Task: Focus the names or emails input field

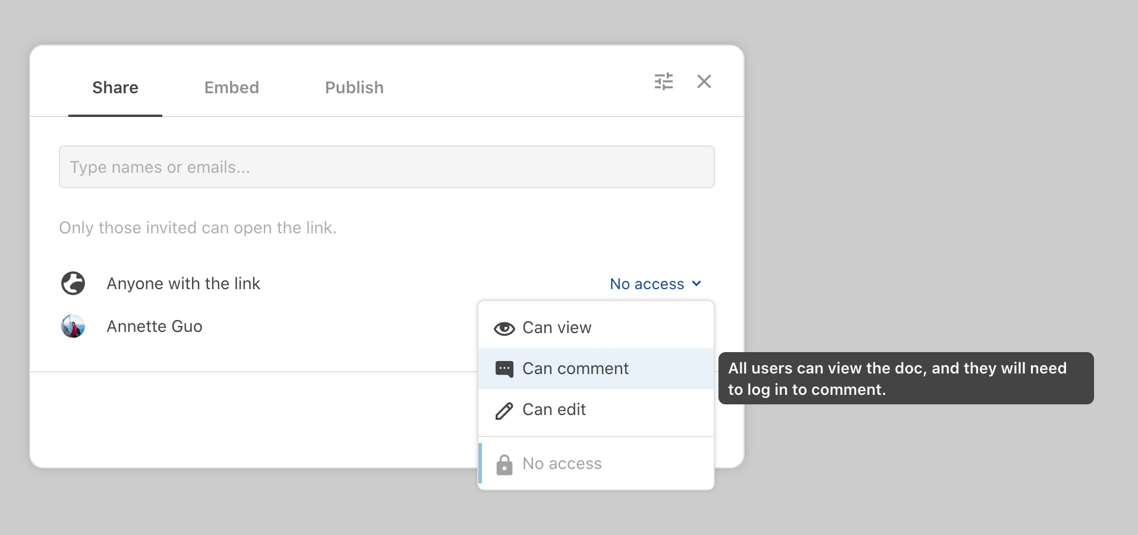Action: 386,167
